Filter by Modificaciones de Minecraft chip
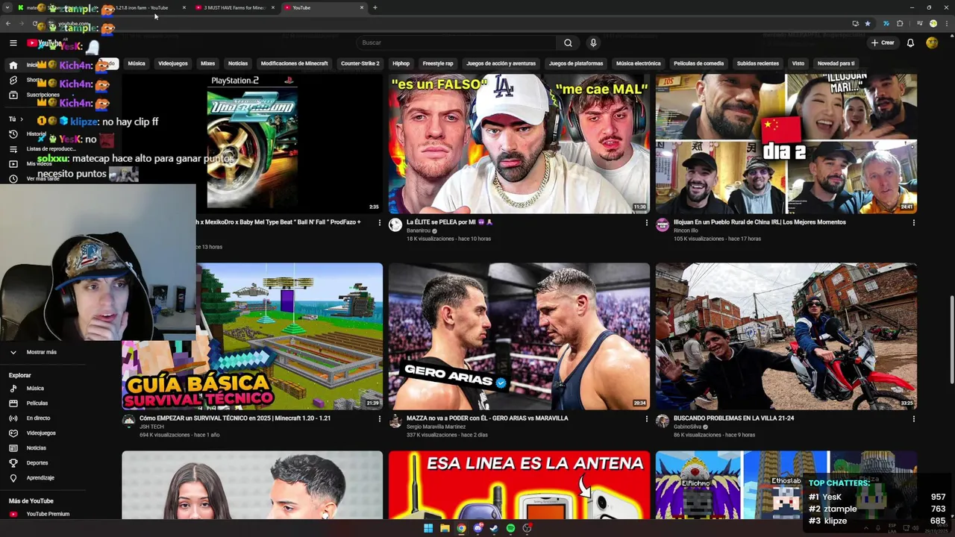 point(294,63)
